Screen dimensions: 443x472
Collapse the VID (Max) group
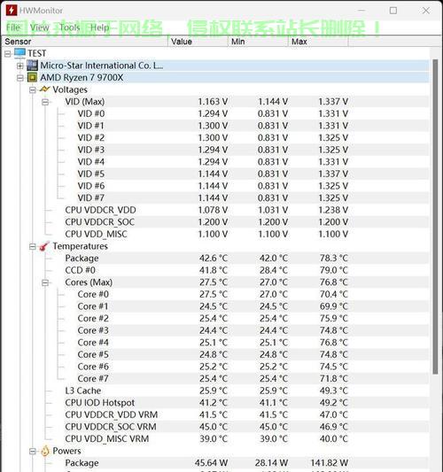pos(45,102)
